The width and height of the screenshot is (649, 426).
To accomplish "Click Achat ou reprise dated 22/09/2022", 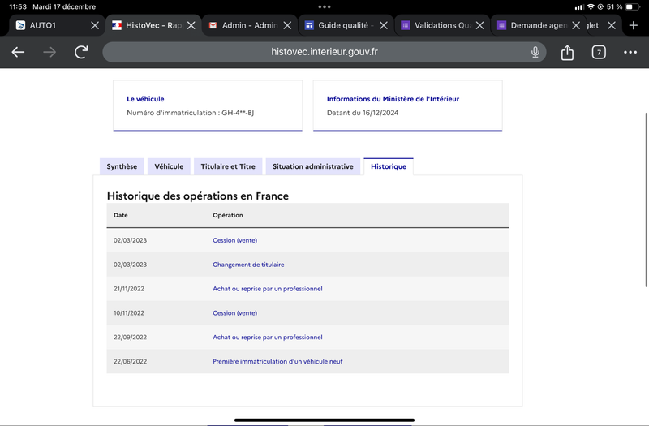I will [268, 337].
